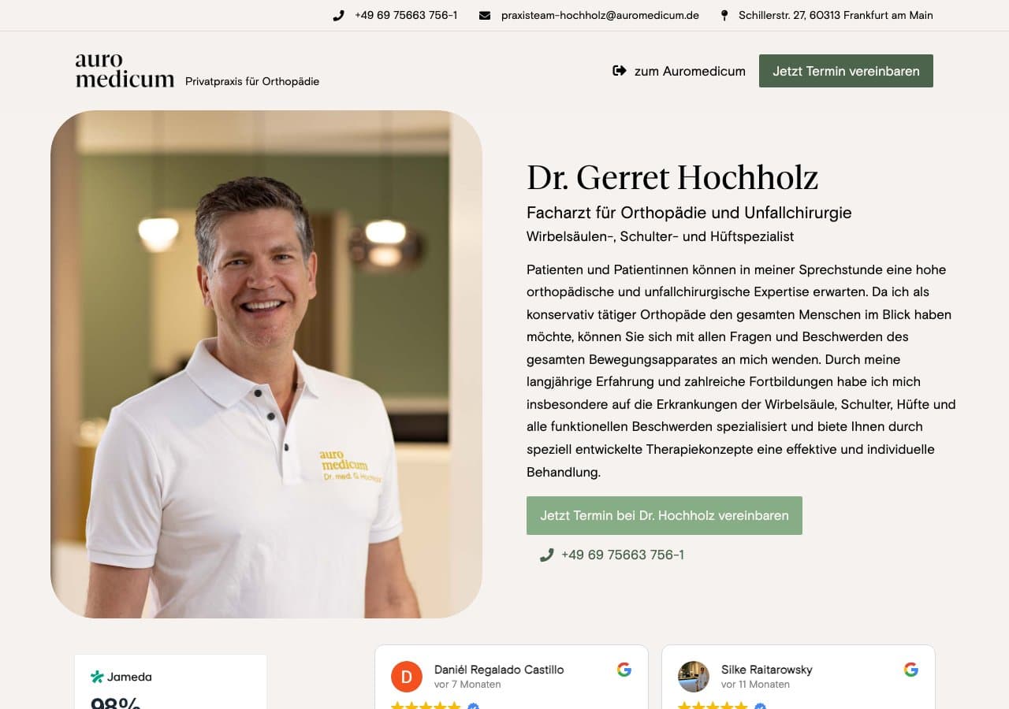Click the location pin icon in the header

point(724,15)
